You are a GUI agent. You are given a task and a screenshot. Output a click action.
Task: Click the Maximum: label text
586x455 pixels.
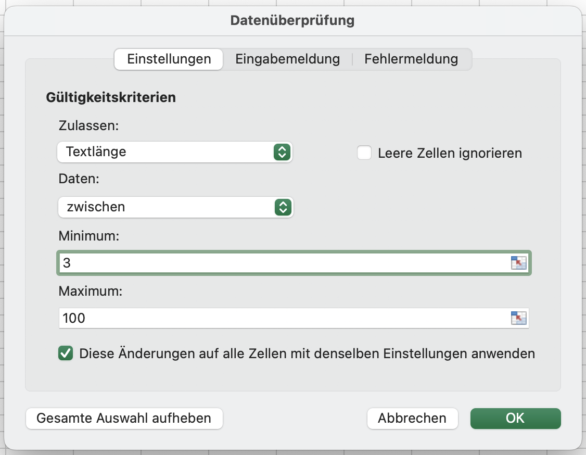coord(91,291)
